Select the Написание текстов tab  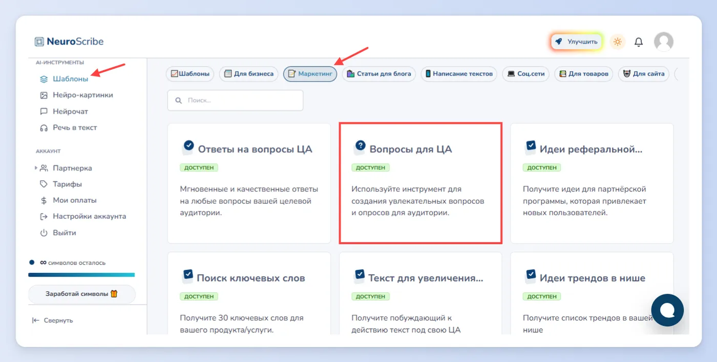459,74
